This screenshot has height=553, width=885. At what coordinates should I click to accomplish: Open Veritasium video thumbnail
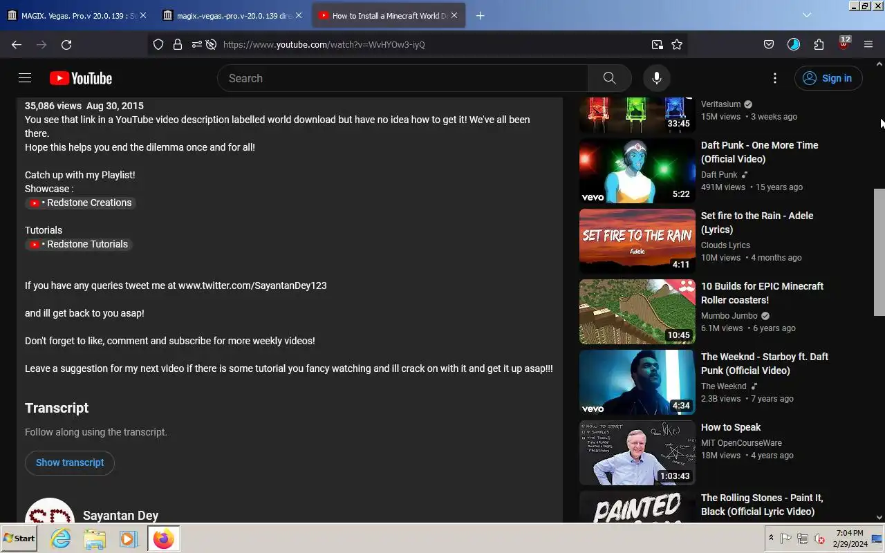pyautogui.click(x=637, y=115)
